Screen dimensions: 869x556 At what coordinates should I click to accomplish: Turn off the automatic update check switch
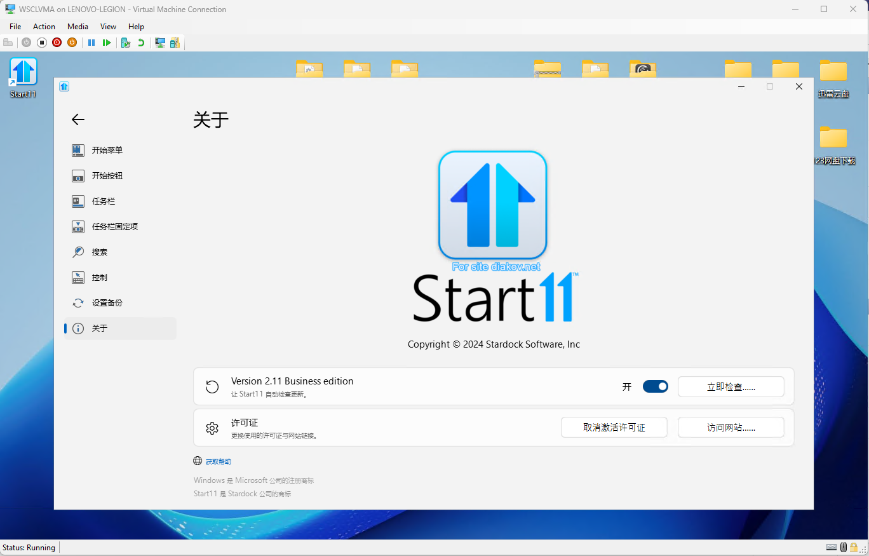(655, 386)
